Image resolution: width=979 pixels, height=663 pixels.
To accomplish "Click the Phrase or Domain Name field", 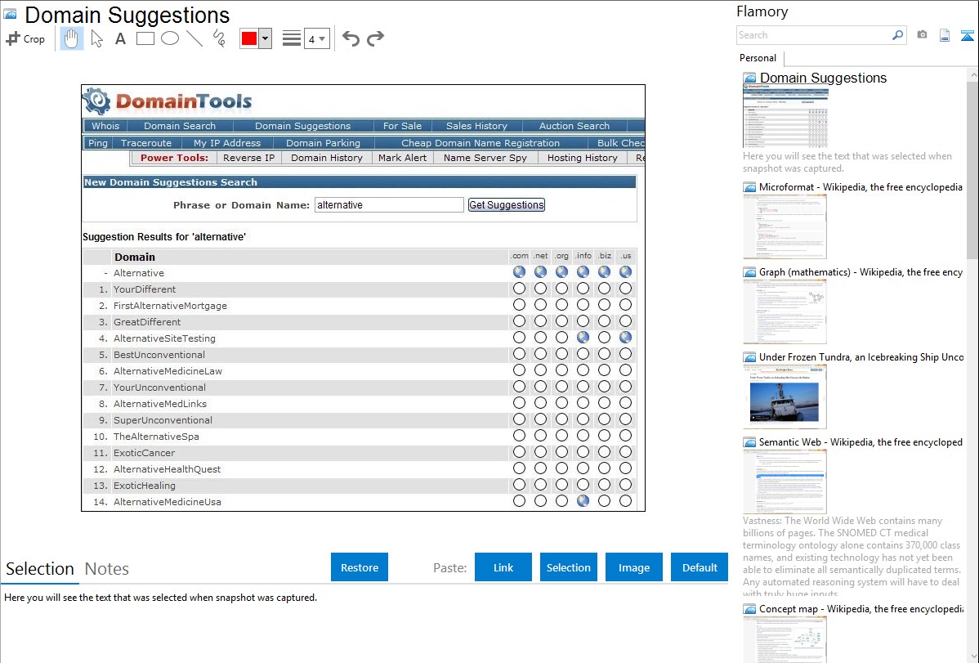I will click(389, 205).
